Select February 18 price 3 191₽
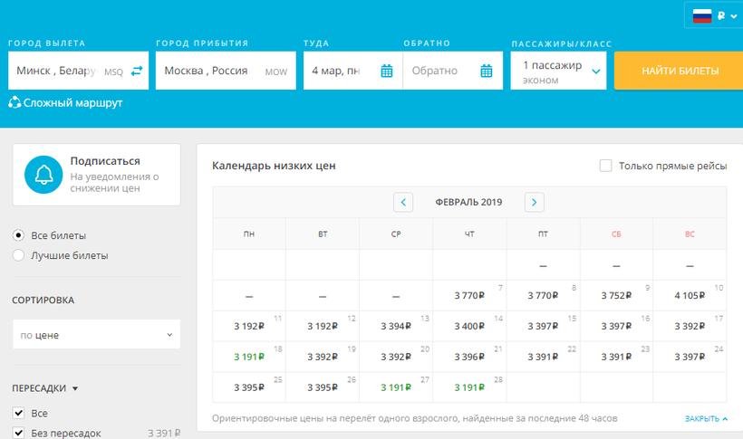Screen dimensions: 743x439 tap(248, 357)
